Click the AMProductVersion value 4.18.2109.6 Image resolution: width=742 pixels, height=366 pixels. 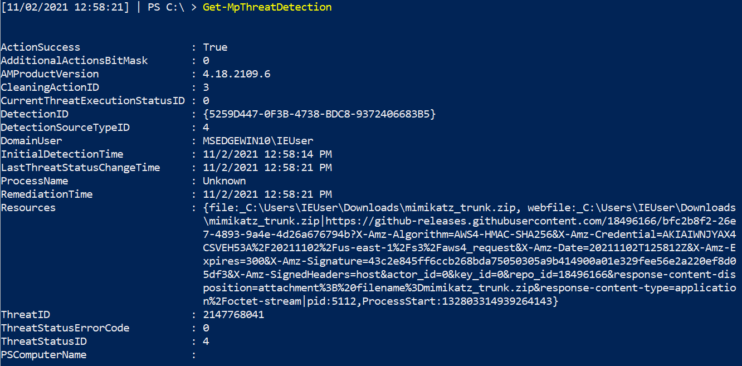(x=237, y=74)
